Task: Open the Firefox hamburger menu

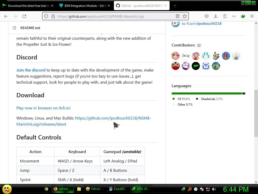Action: pyautogui.click(x=252, y=16)
